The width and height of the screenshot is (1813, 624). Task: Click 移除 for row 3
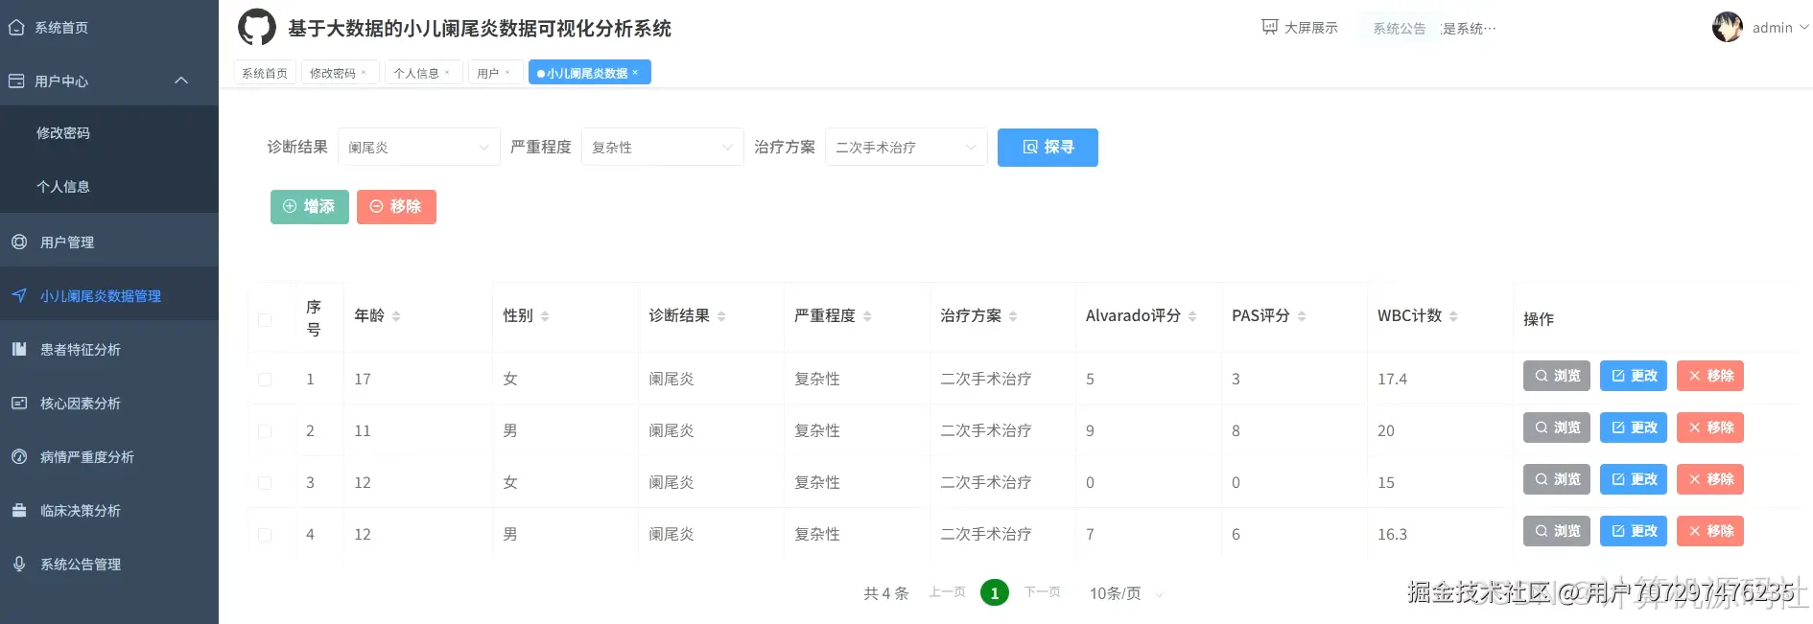[x=1710, y=479]
